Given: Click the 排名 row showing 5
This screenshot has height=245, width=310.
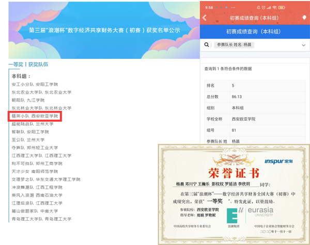Looking at the screenshot, I should 254,86.
